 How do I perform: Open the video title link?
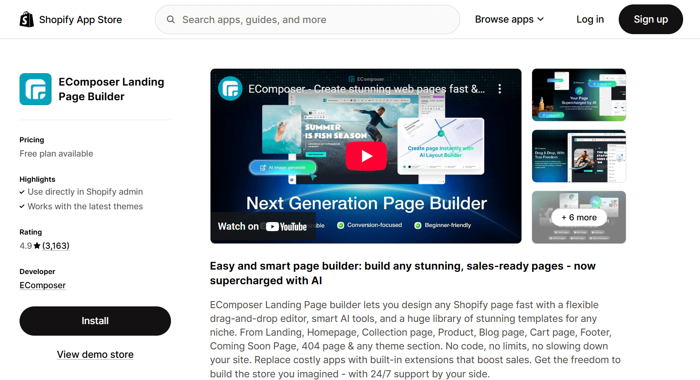366,89
